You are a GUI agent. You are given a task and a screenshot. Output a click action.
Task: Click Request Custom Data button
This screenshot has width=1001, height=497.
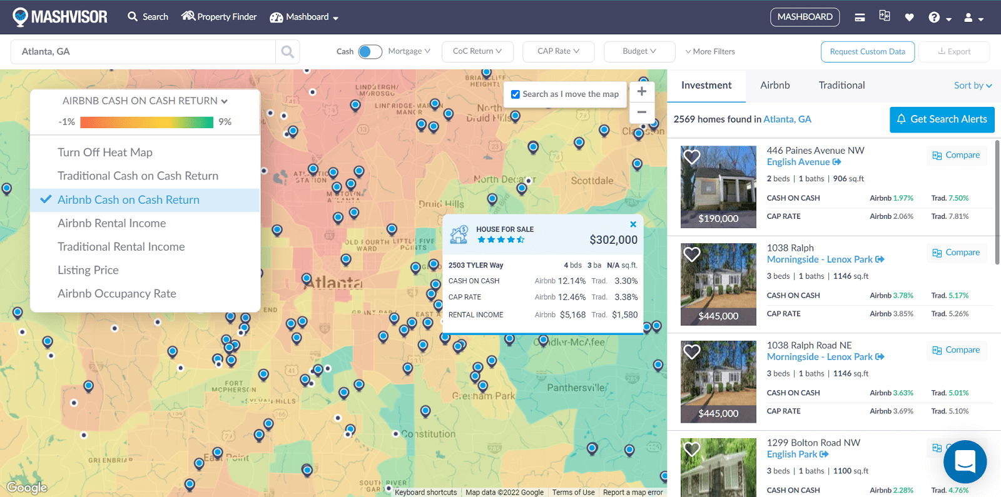click(x=867, y=52)
